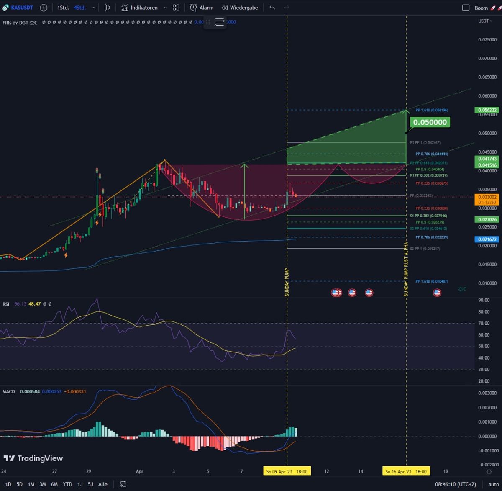Open the candlestick chart type selector

click(x=107, y=8)
